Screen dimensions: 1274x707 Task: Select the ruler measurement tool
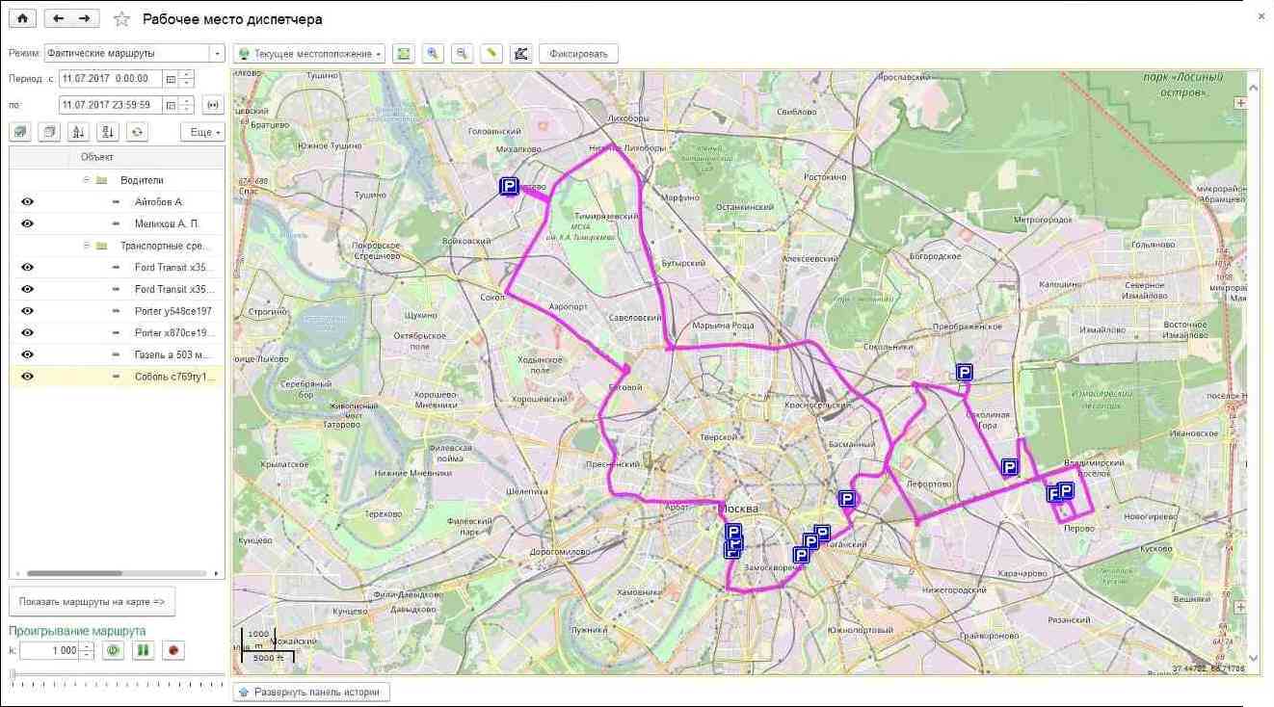tap(491, 54)
